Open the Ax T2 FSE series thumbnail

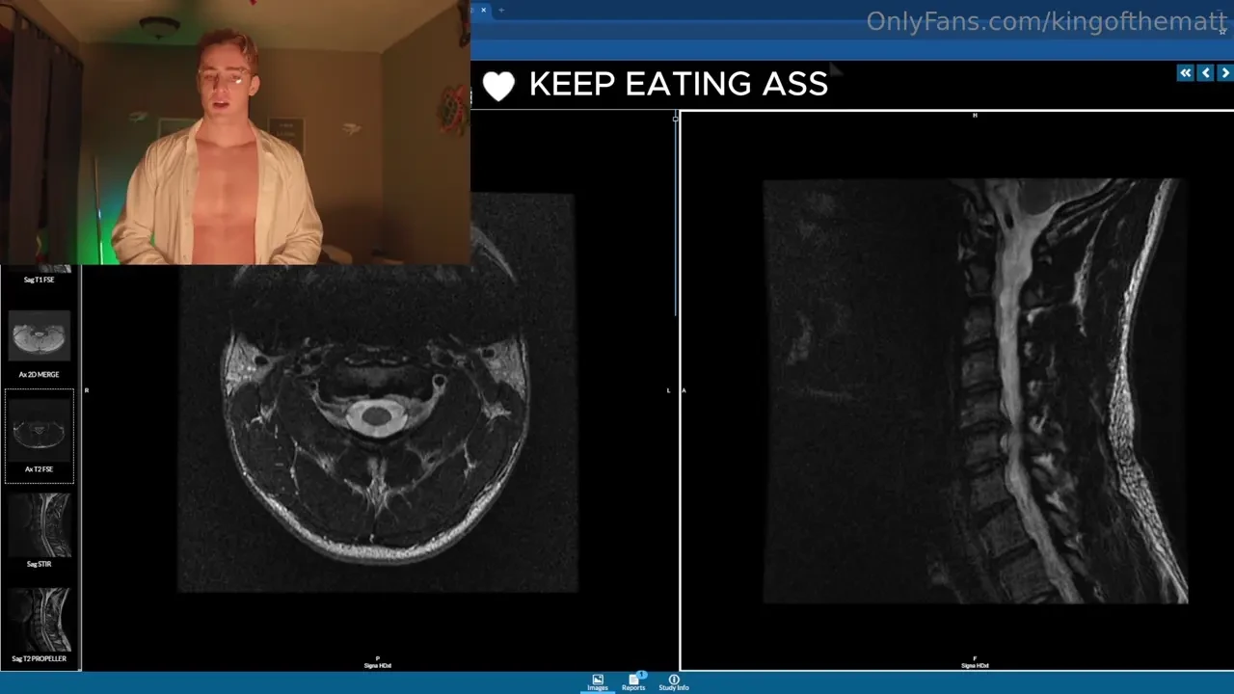pos(39,434)
